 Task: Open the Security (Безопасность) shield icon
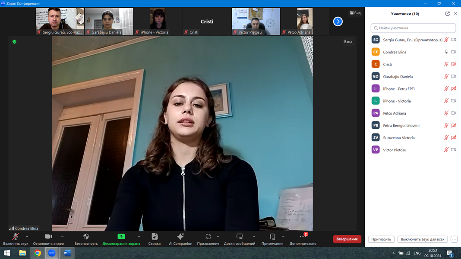[x=86, y=237]
